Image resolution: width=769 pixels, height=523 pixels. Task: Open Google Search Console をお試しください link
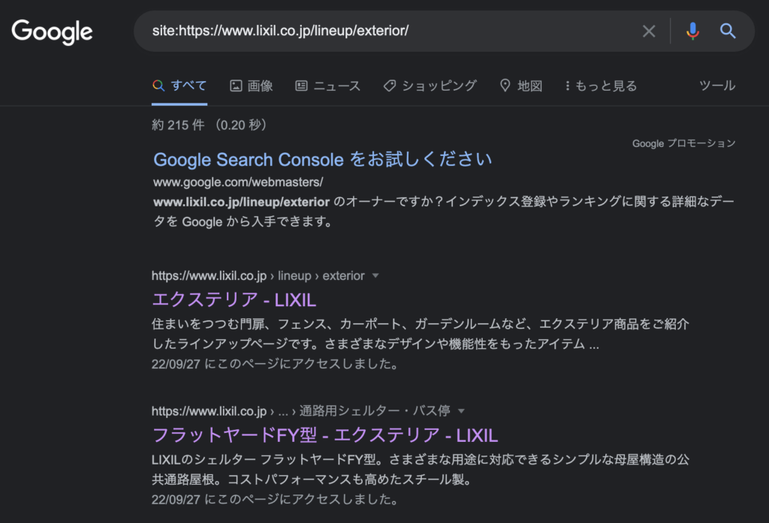[x=322, y=159]
